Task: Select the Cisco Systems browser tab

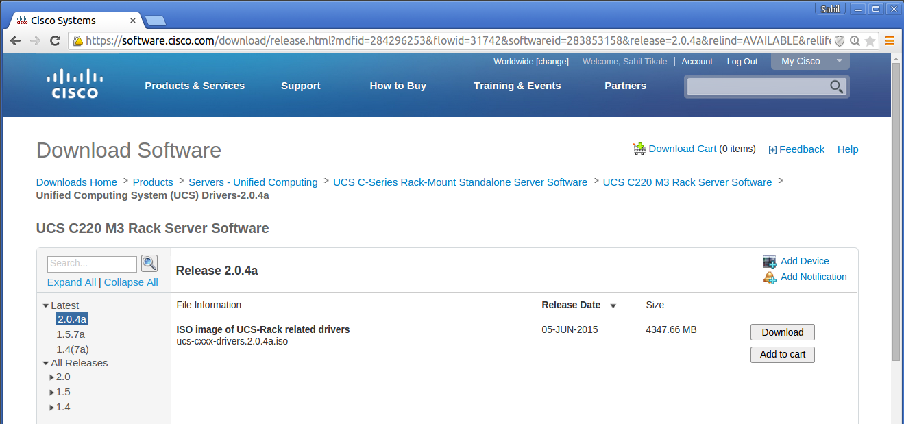Action: point(74,21)
